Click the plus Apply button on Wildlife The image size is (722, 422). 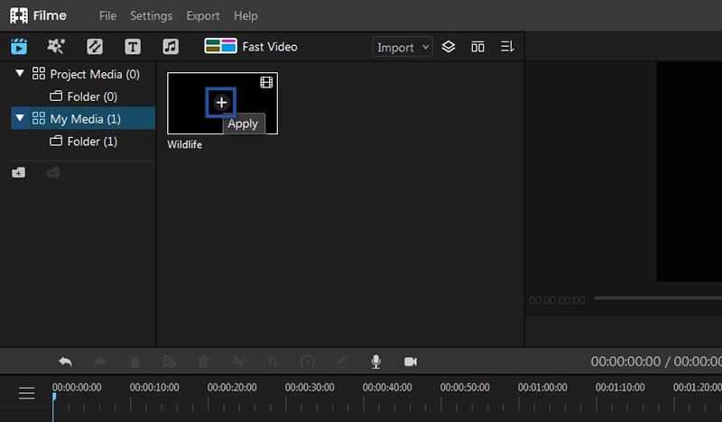click(x=221, y=103)
